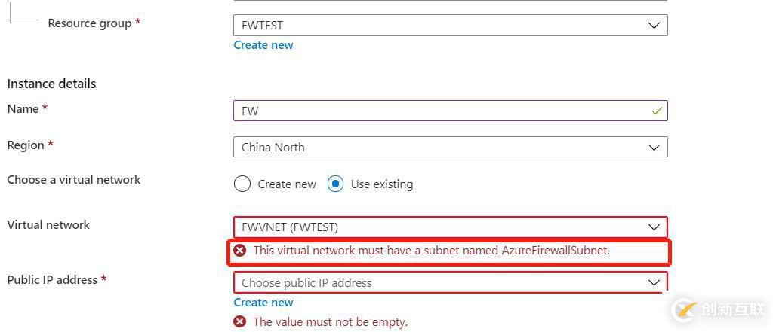The height and width of the screenshot is (332, 773).
Task: Select the Use existing radio button
Action: point(336,184)
